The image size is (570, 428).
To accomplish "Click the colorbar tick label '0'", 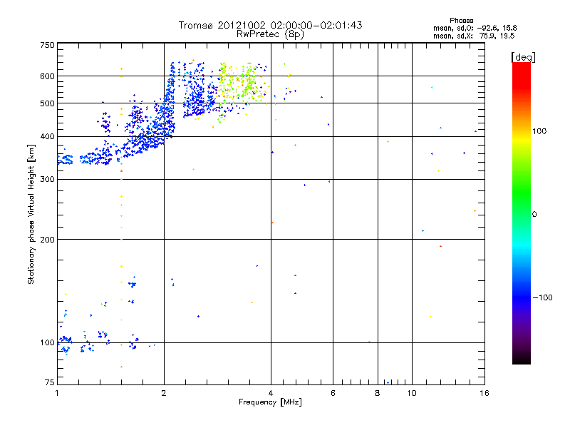I will [x=534, y=215].
